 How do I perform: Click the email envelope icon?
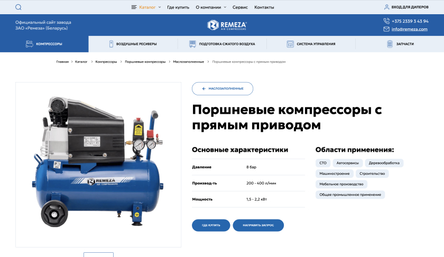coord(386,29)
